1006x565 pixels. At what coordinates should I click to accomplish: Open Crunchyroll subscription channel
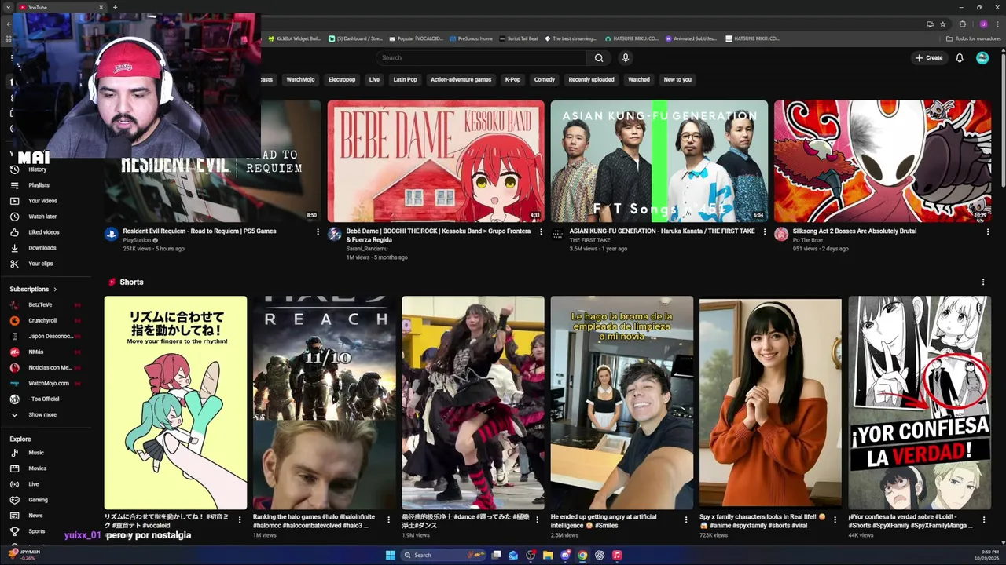pos(42,320)
